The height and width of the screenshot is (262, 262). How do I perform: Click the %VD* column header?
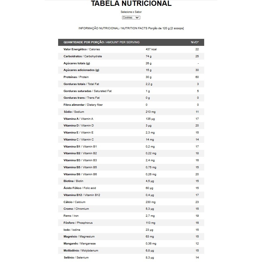click(x=195, y=42)
